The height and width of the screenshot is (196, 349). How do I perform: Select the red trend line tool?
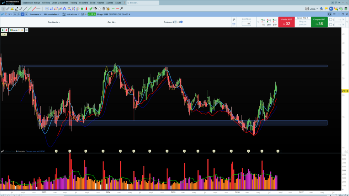coord(34,9)
